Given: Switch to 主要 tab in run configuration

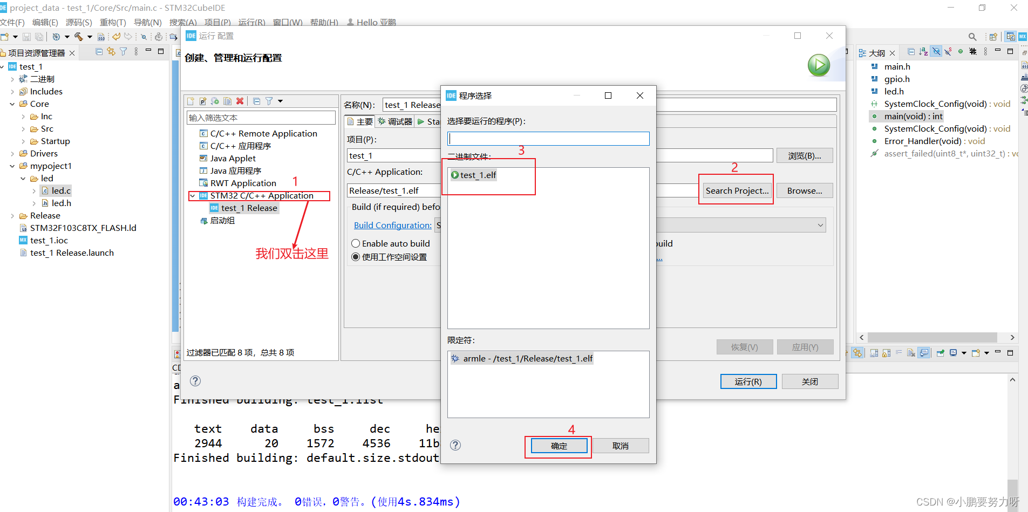Looking at the screenshot, I should [360, 121].
